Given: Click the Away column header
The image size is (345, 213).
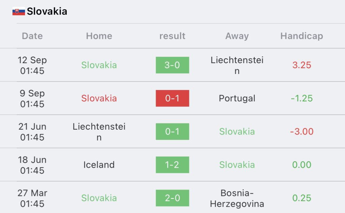Looking at the screenshot, I should click(x=237, y=36).
